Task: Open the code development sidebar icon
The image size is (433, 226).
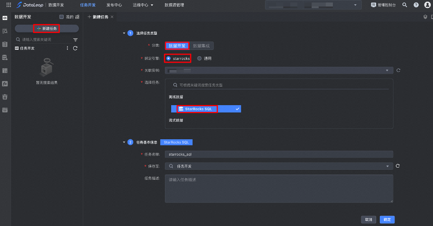Action: pyautogui.click(x=5, y=18)
